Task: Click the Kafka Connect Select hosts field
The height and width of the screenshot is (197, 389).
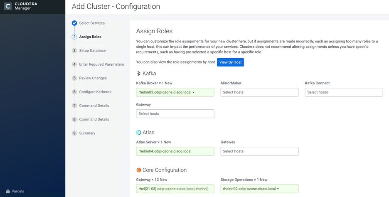Action: tap(344, 92)
